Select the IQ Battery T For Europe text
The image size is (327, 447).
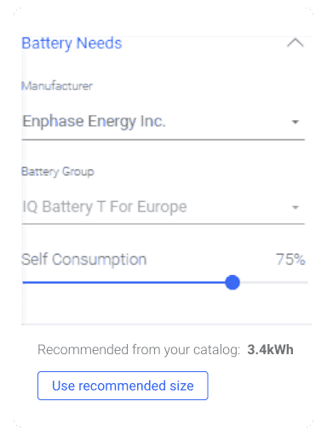coord(105,207)
